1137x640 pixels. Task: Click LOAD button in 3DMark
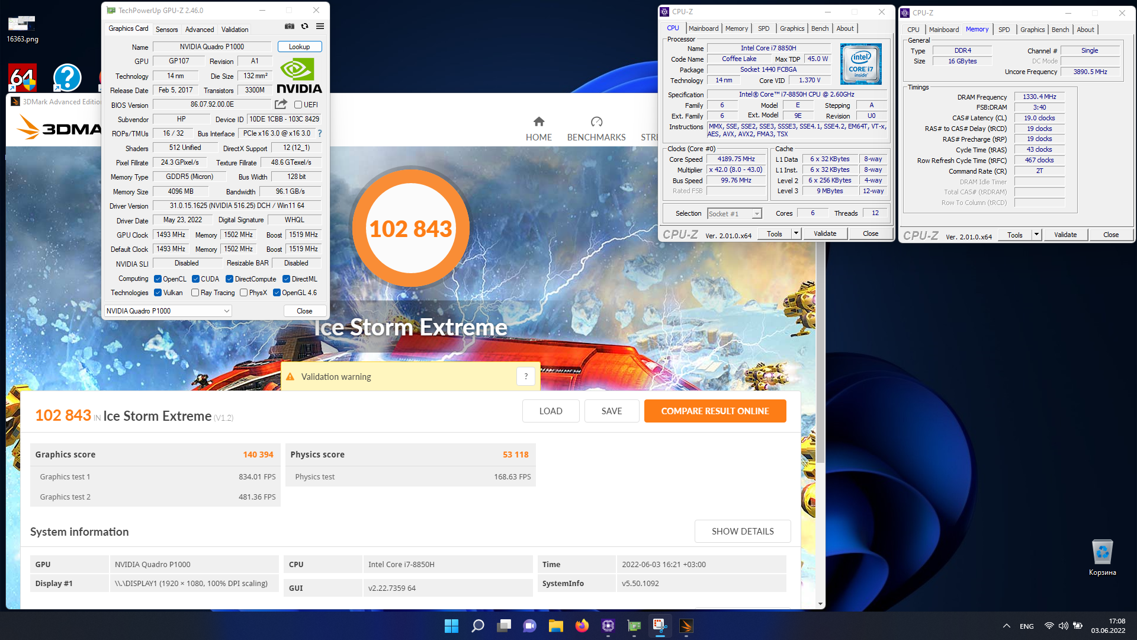click(551, 411)
